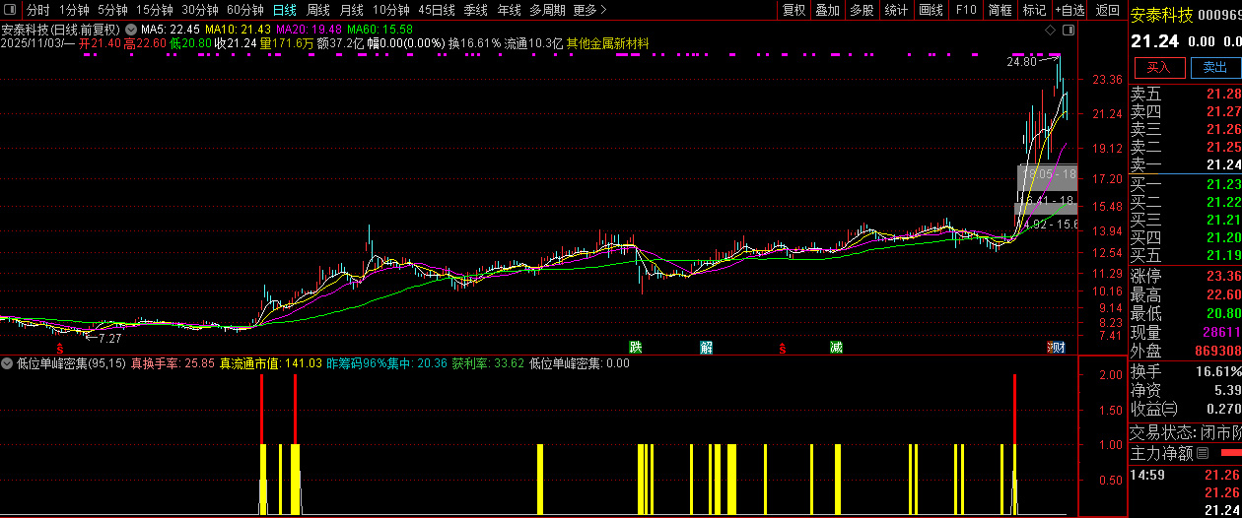Open F10 company information
Image resolution: width=1242 pixels, height=518 pixels.
[x=965, y=10]
